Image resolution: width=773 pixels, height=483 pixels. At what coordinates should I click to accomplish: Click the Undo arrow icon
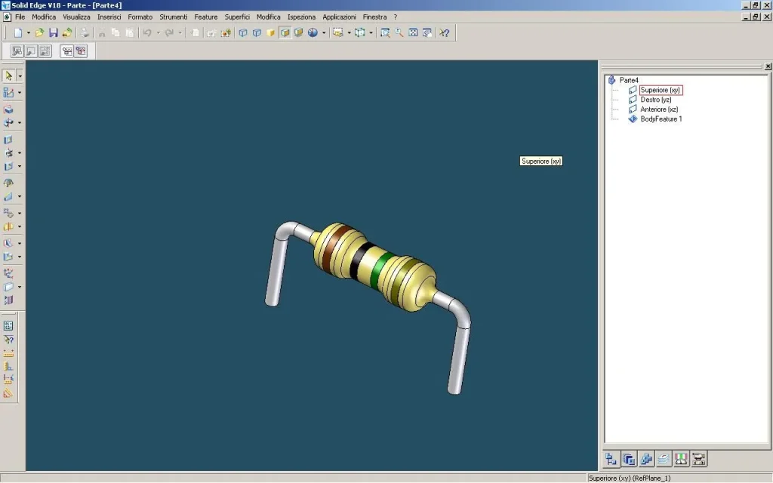coord(147,33)
